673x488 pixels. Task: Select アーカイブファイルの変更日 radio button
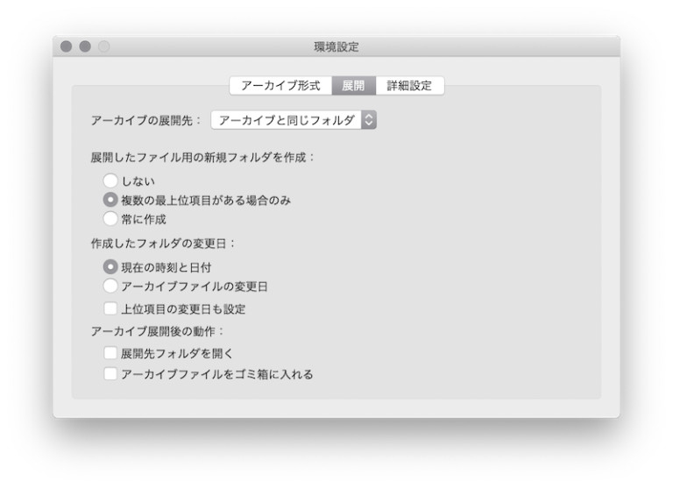point(110,286)
